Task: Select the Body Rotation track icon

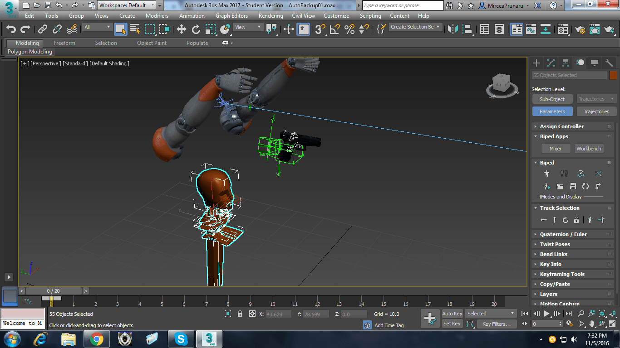Action: pyautogui.click(x=566, y=220)
